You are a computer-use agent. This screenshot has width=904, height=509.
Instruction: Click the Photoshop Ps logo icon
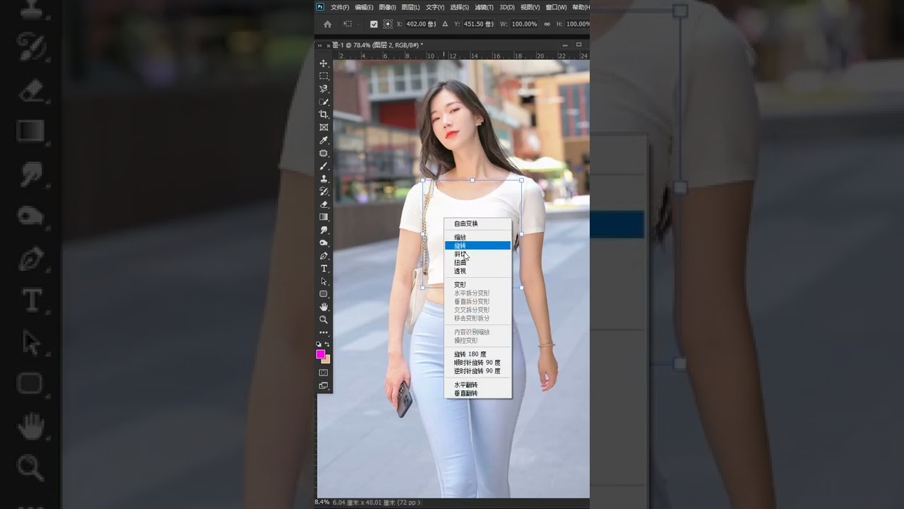(x=320, y=7)
